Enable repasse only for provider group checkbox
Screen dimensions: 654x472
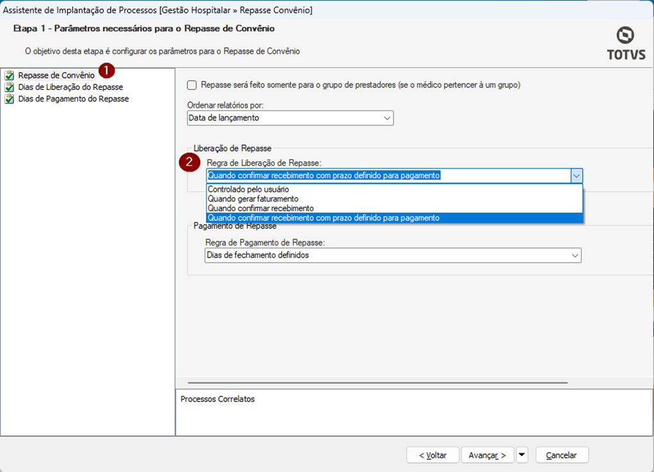pyautogui.click(x=192, y=85)
